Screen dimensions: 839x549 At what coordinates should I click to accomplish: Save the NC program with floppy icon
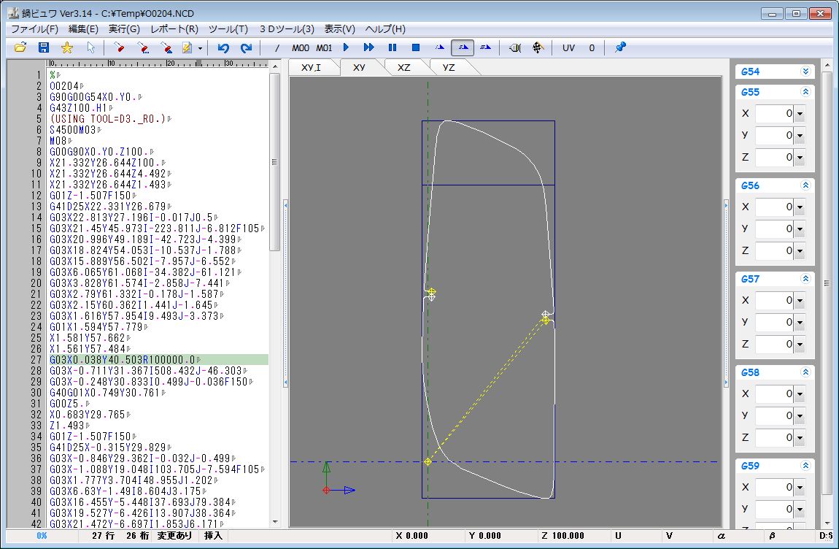[44, 47]
